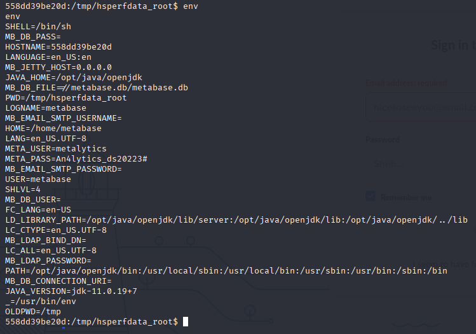Click the META_PASS=An4lytics_ds20223# line
The image size is (476, 334).
76,159
